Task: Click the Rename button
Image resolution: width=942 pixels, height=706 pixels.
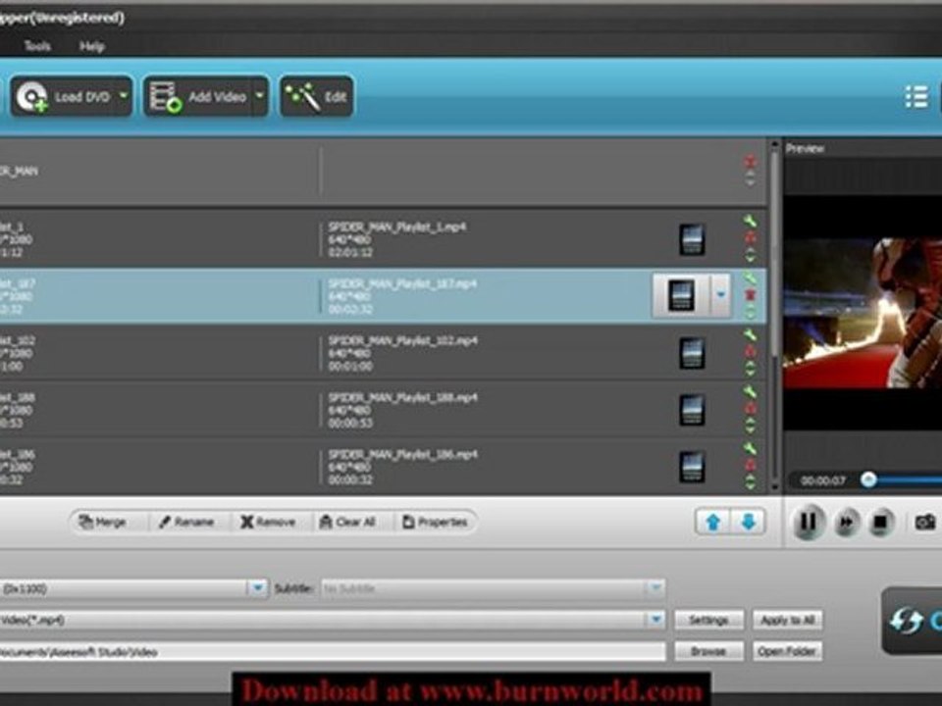Action: 185,522
